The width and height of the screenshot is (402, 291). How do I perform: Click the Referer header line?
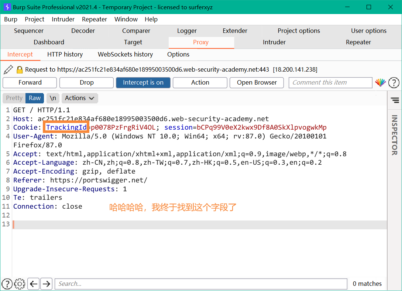80,180
